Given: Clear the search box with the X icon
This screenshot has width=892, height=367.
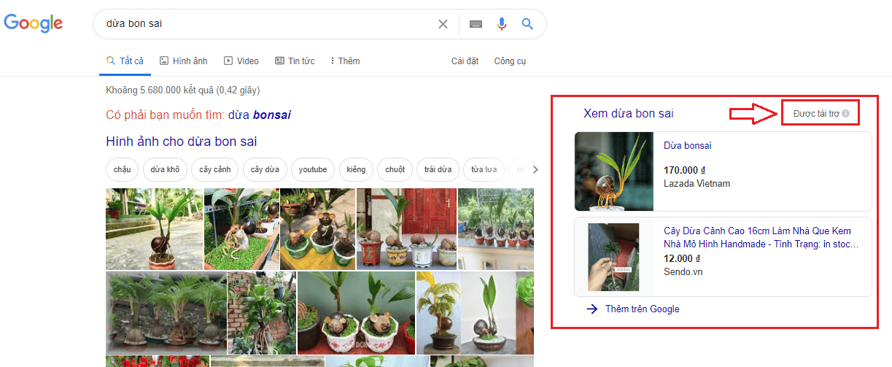Looking at the screenshot, I should click(443, 24).
